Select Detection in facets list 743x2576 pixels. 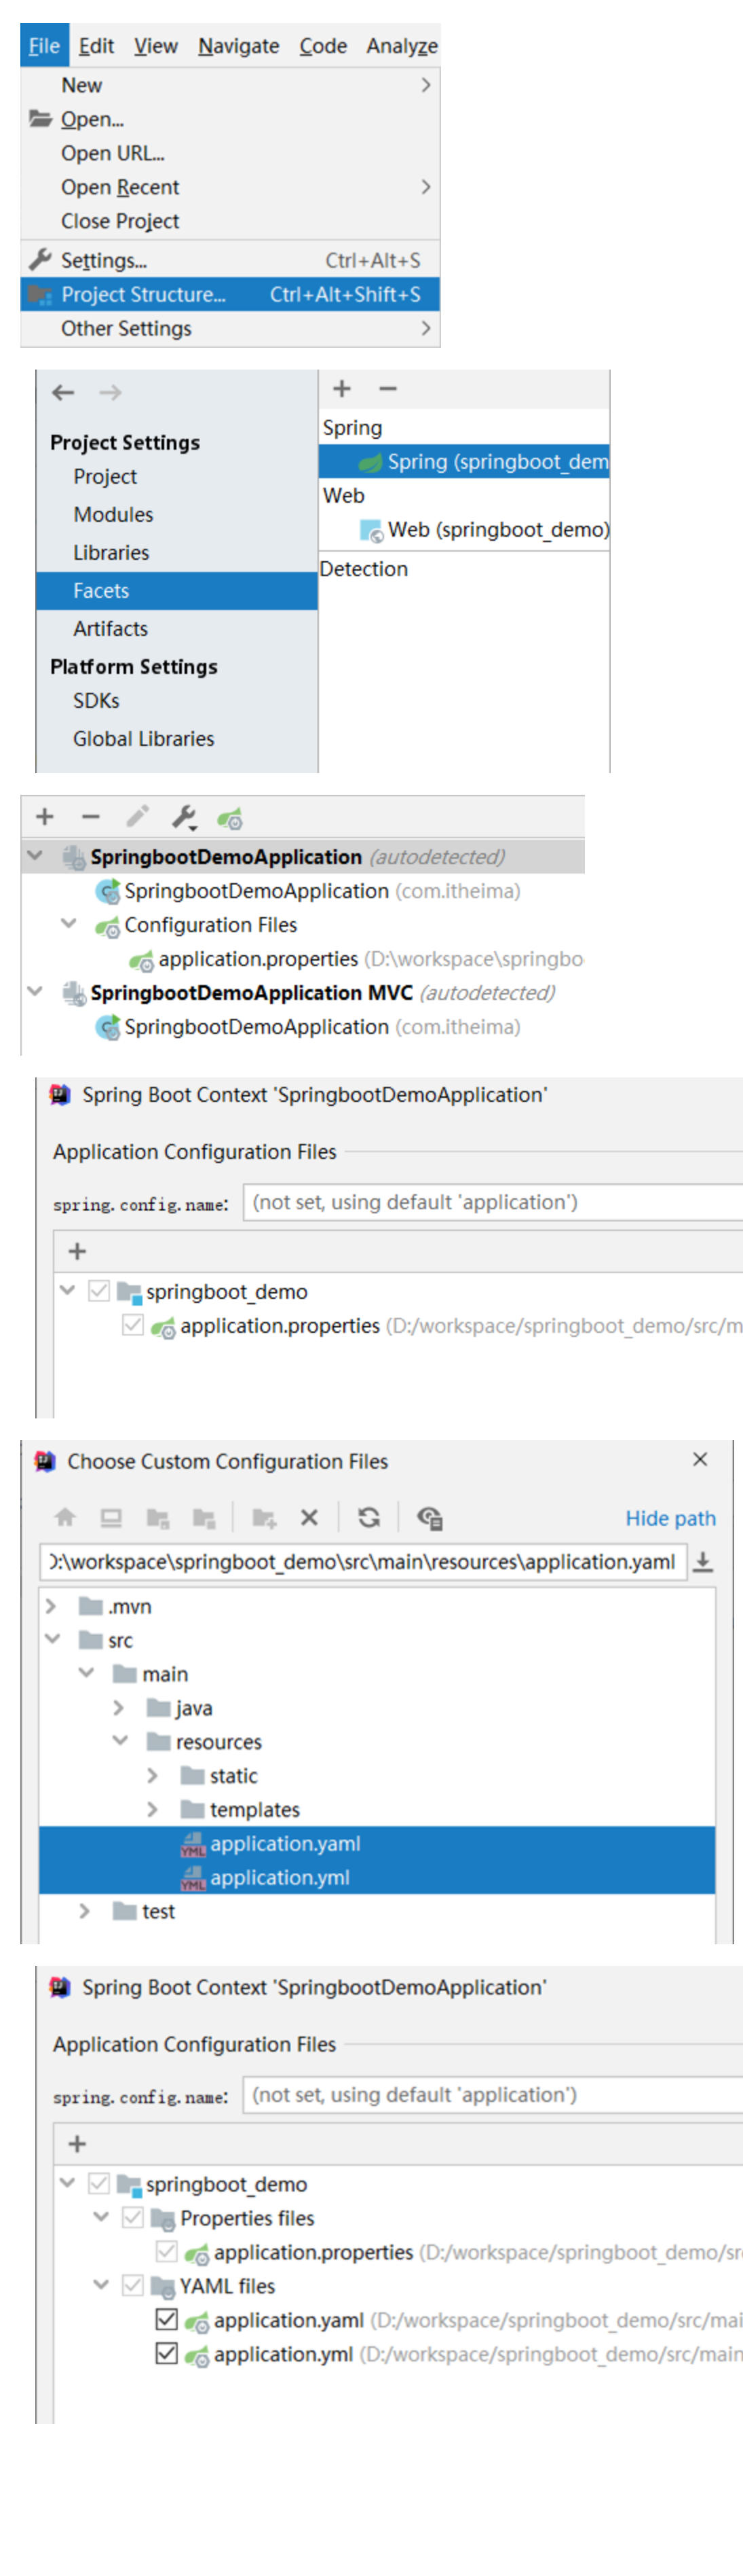coord(364,569)
